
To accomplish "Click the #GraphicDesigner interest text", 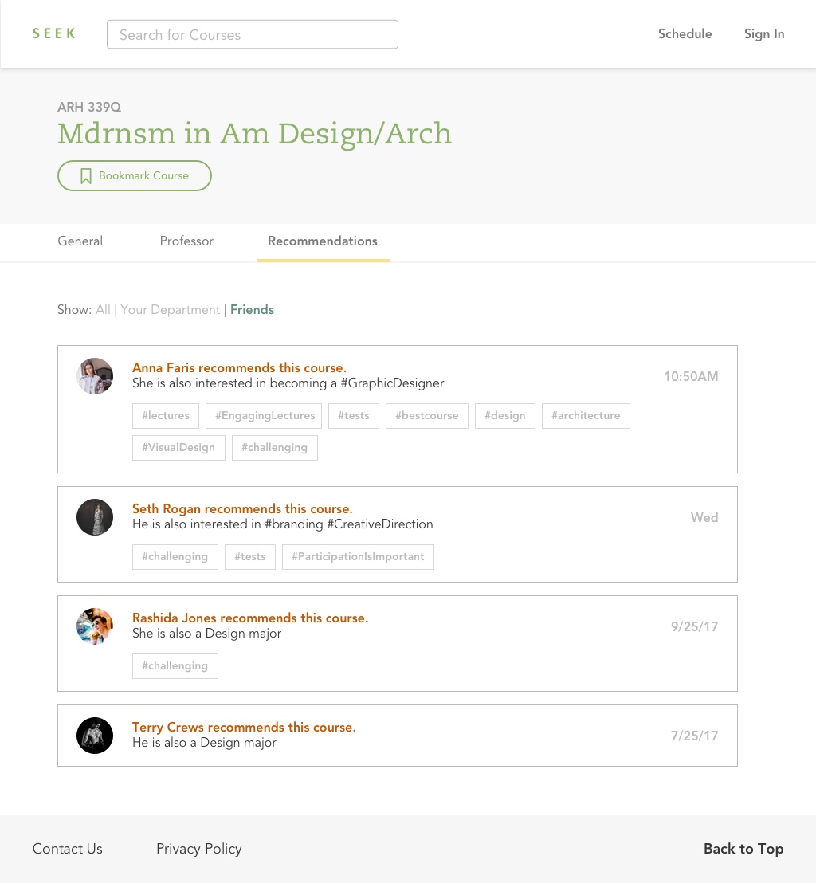I will (x=393, y=383).
